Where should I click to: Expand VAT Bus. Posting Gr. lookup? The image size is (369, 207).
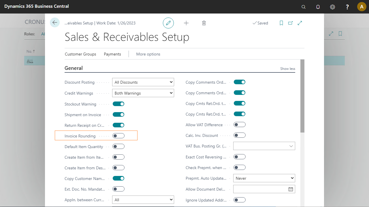[x=291, y=146]
